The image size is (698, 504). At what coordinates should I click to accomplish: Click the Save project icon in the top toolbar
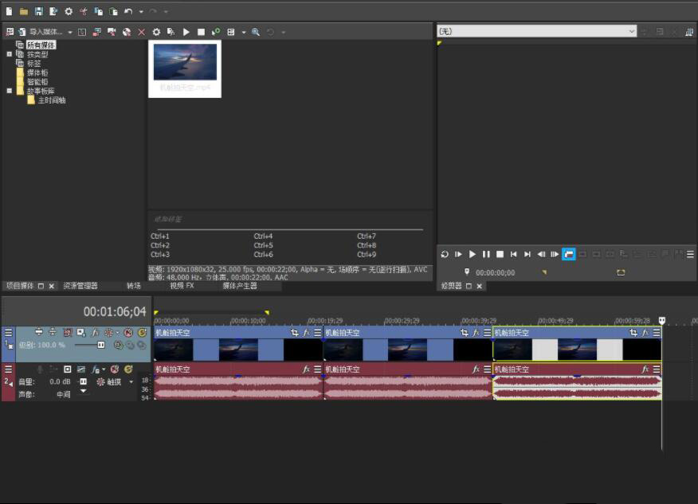click(38, 11)
